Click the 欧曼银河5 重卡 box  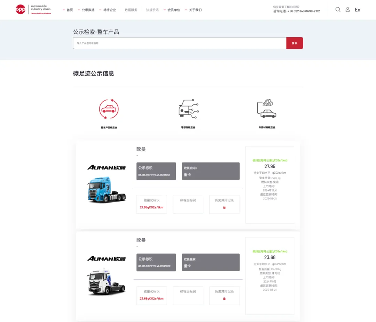(211, 171)
